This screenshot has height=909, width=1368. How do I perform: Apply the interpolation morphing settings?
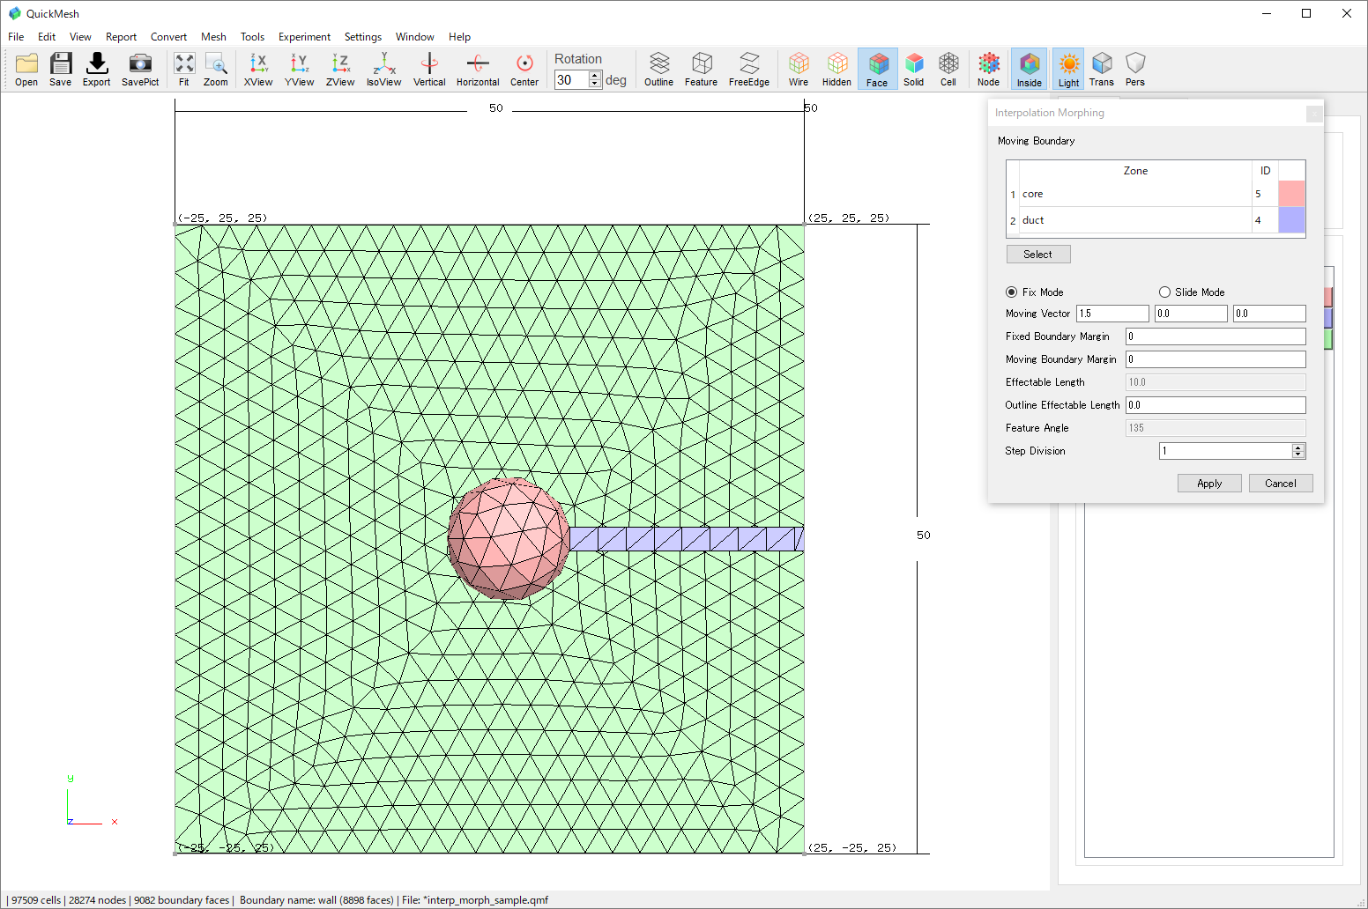1209,483
